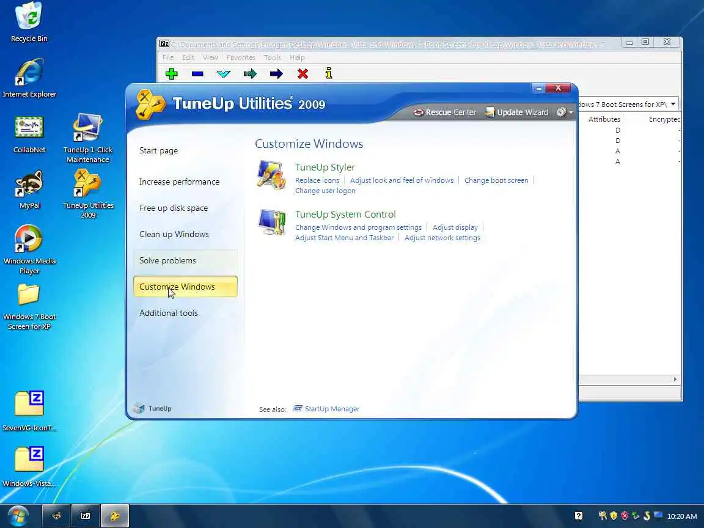The width and height of the screenshot is (704, 528).
Task: Click the Windows Start orb
Action: [18, 515]
